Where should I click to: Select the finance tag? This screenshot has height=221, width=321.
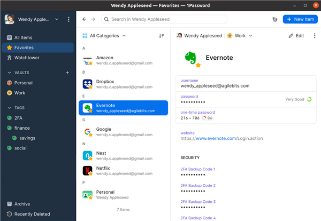[x=23, y=128]
